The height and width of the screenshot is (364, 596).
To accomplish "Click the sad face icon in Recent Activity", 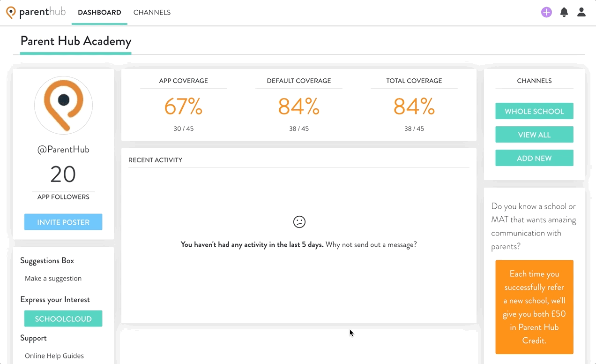I will pyautogui.click(x=299, y=222).
